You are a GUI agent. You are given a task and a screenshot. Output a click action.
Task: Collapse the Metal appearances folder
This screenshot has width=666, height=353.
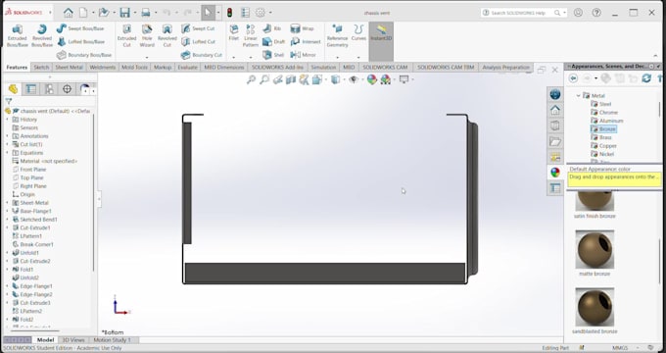(x=578, y=96)
